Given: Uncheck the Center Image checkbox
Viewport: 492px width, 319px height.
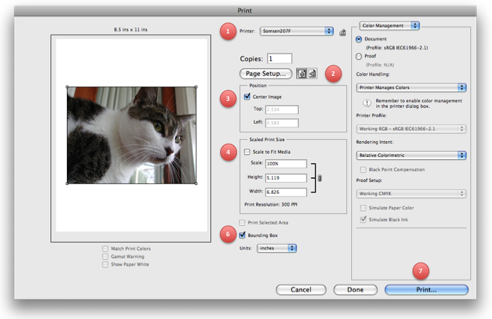Looking at the screenshot, I should tap(247, 97).
